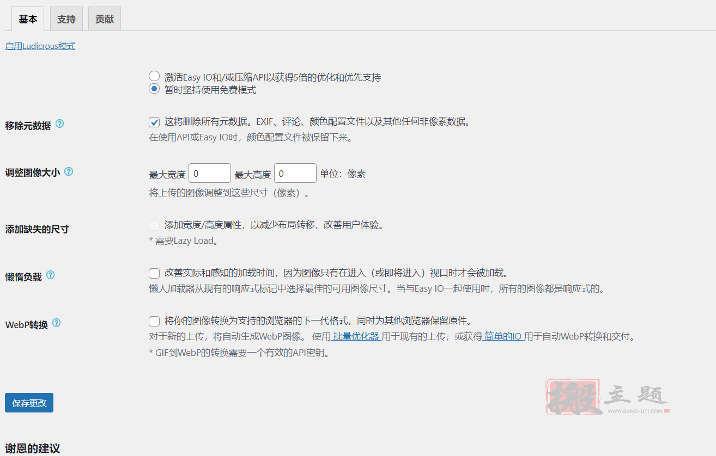Uncheck the 移除元数据 checkbox
The height and width of the screenshot is (456, 716).
click(x=154, y=122)
